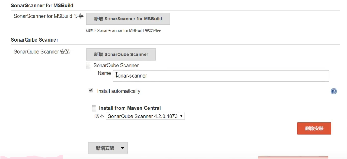Screen dimensions: 347x159
Task: Click the SonarScanner for MSBuild 安装 label
Action: pyautogui.click(x=49, y=16)
